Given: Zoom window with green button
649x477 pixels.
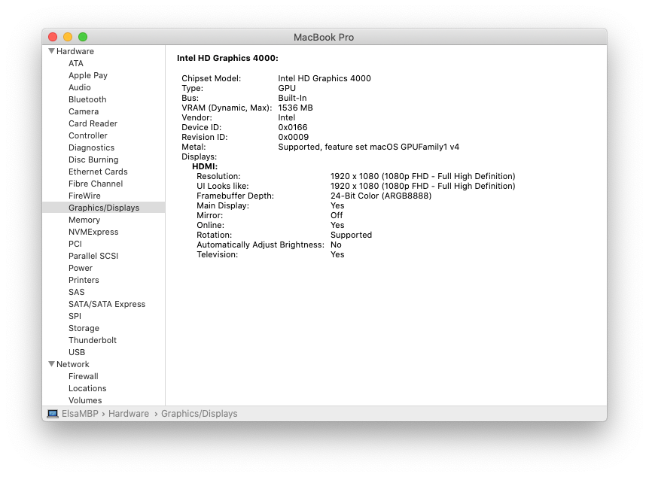Looking at the screenshot, I should (x=83, y=37).
